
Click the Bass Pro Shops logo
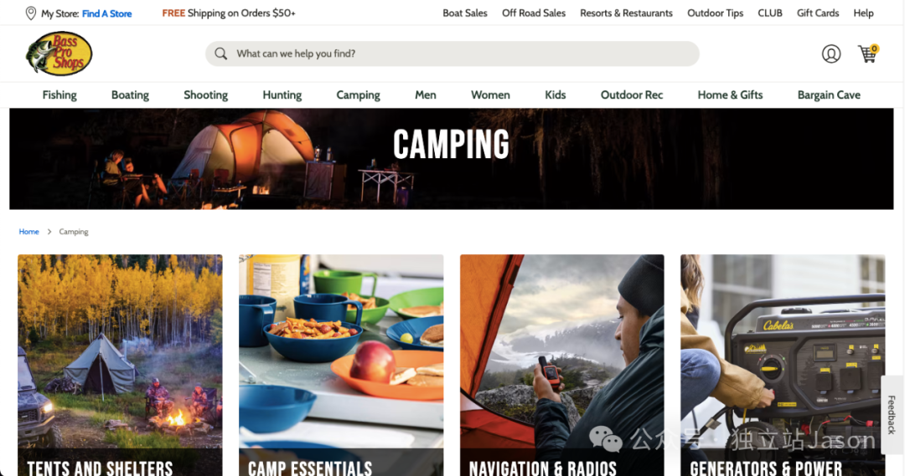click(59, 54)
